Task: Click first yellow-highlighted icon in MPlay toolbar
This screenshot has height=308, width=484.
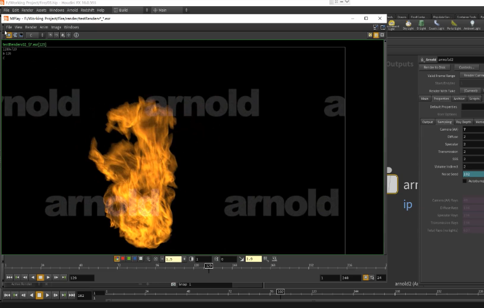Action: (x=9, y=35)
